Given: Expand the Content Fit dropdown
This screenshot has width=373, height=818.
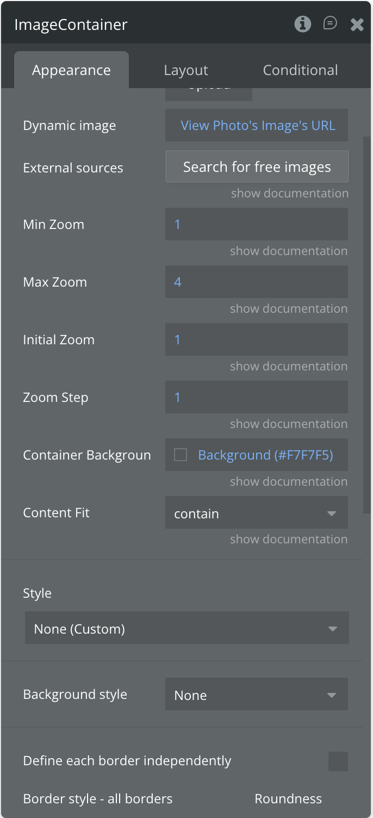Looking at the screenshot, I should 257,513.
